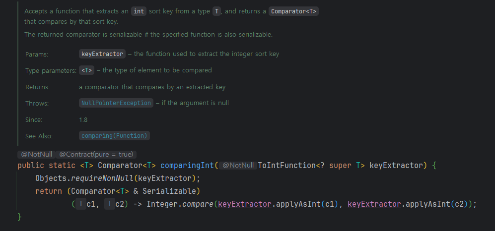The image size is (495, 231).
Task: Click the @NotNull hint above the method signature
Action: 37,154
